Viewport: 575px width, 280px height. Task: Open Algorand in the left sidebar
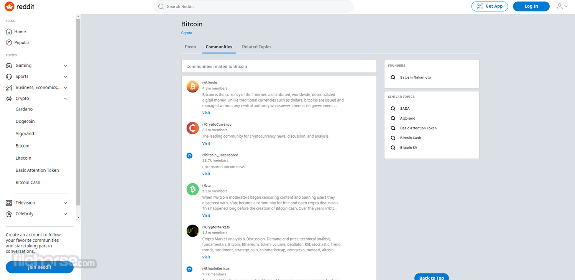pos(25,134)
